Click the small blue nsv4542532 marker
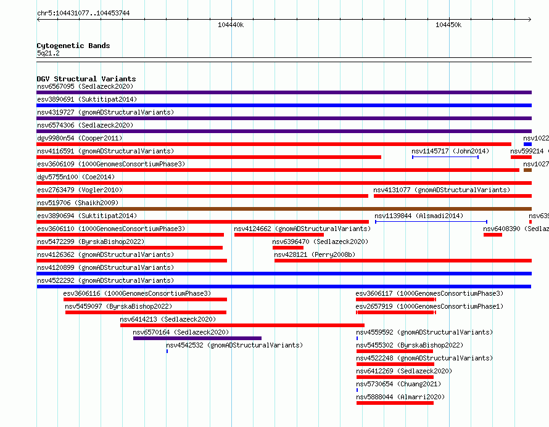Viewport: 549px width, 427px height. click(167, 351)
